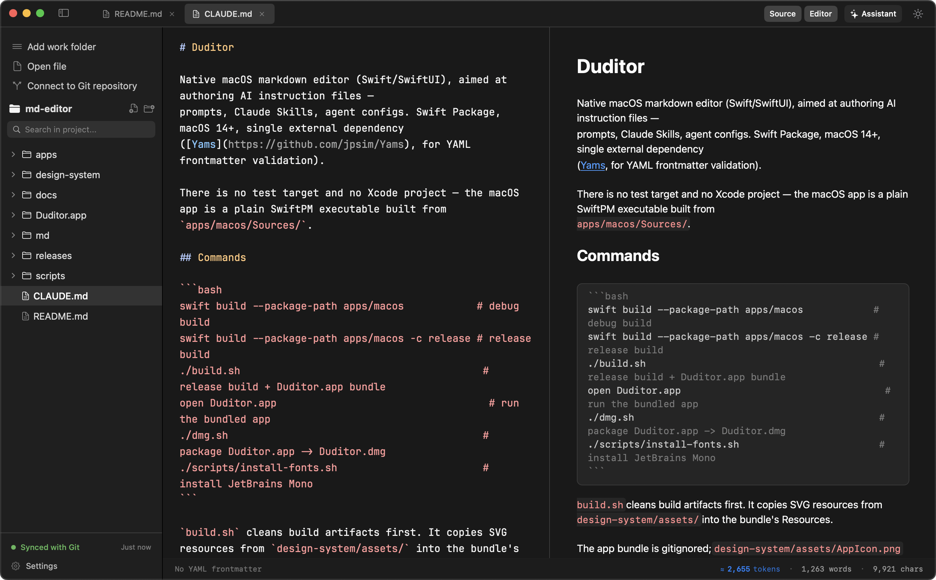936x580 pixels.
Task: Click the Assistant sparkle icon
Action: [854, 14]
